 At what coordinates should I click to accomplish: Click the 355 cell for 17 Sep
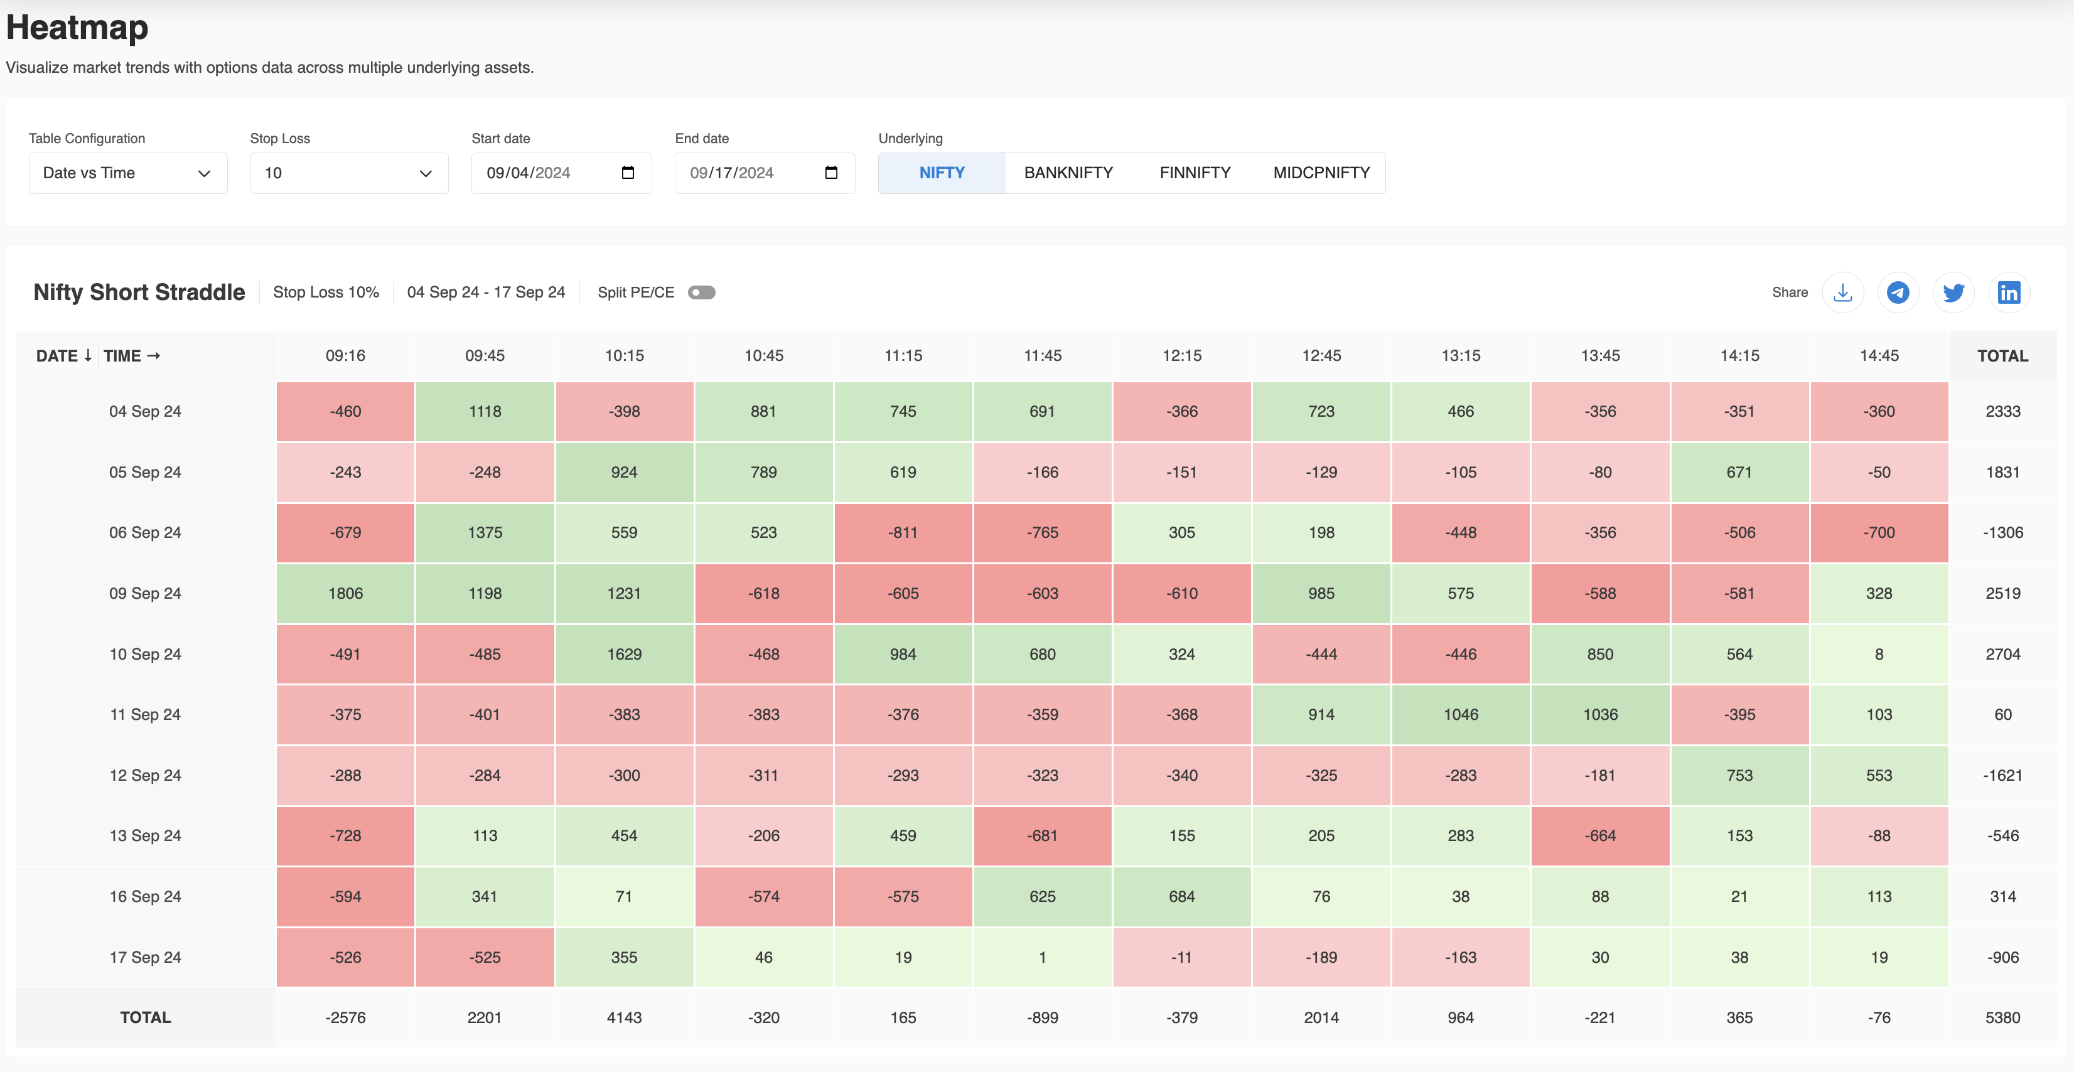[x=624, y=957]
